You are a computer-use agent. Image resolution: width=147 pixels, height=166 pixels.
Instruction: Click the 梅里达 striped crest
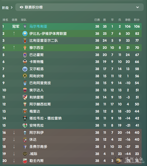[x=25, y=111]
